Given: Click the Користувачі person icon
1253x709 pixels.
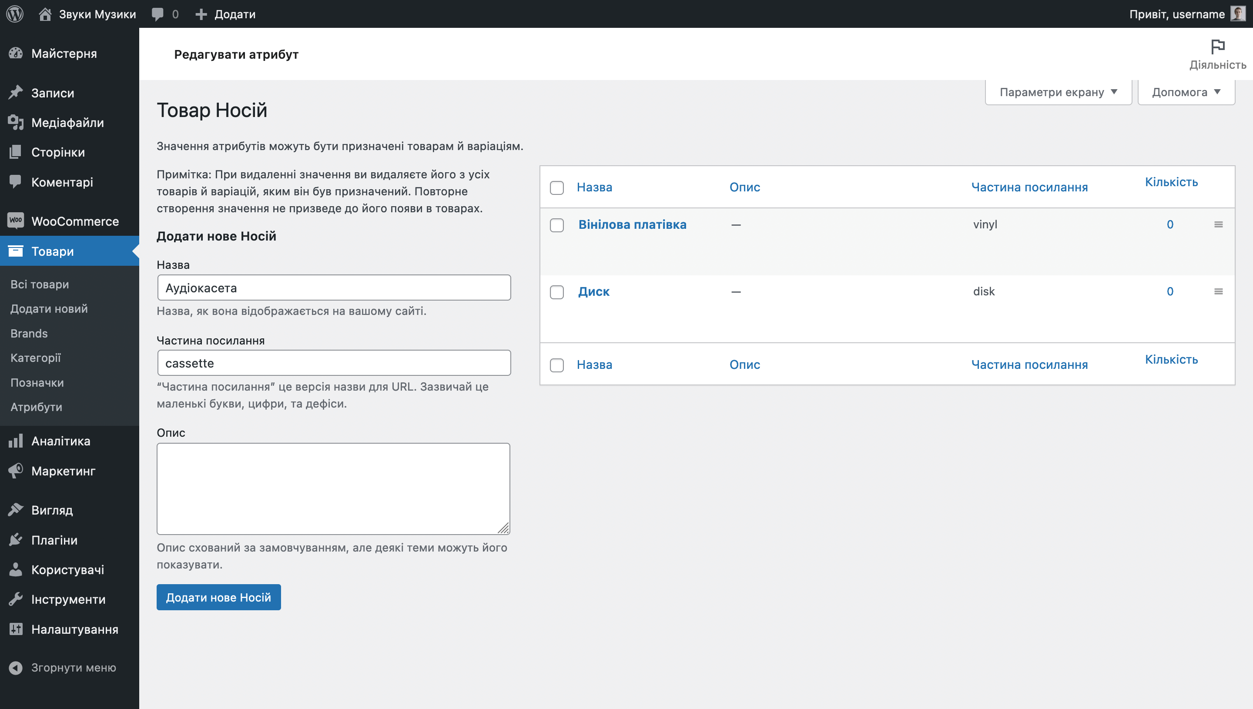Looking at the screenshot, I should tap(16, 569).
